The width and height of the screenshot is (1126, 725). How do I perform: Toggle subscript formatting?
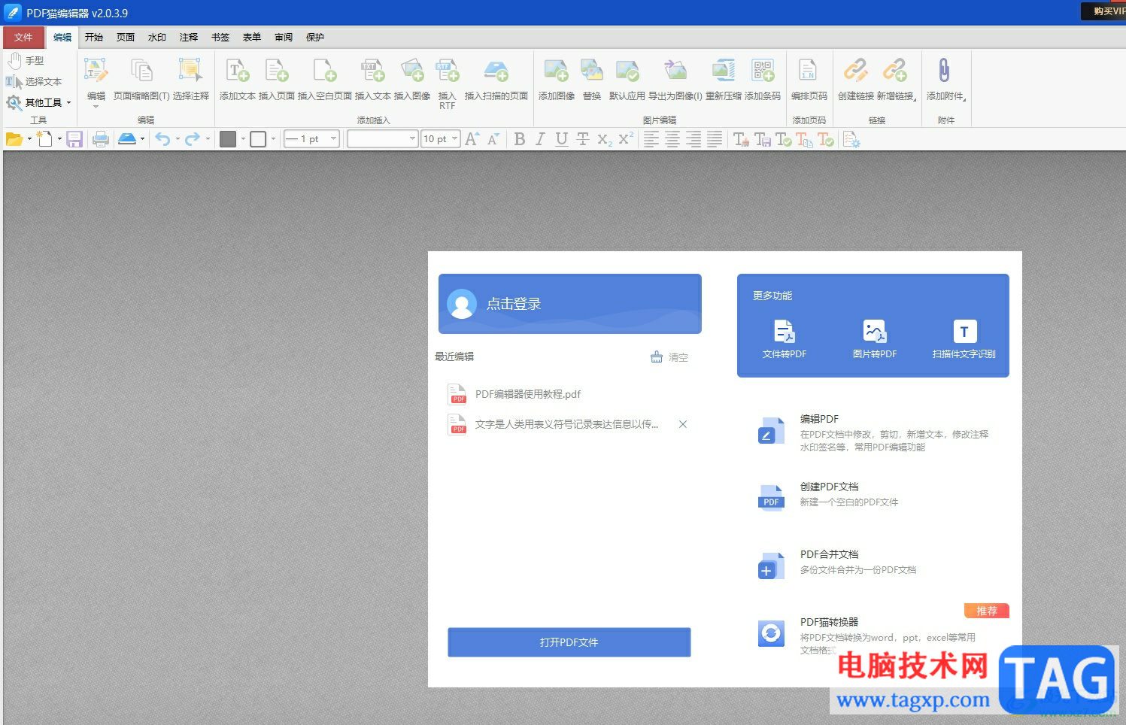coord(604,139)
